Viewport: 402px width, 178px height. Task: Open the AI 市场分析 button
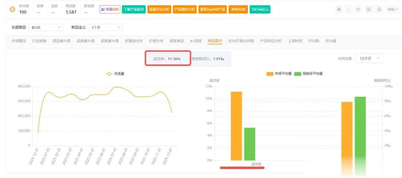(110, 9)
